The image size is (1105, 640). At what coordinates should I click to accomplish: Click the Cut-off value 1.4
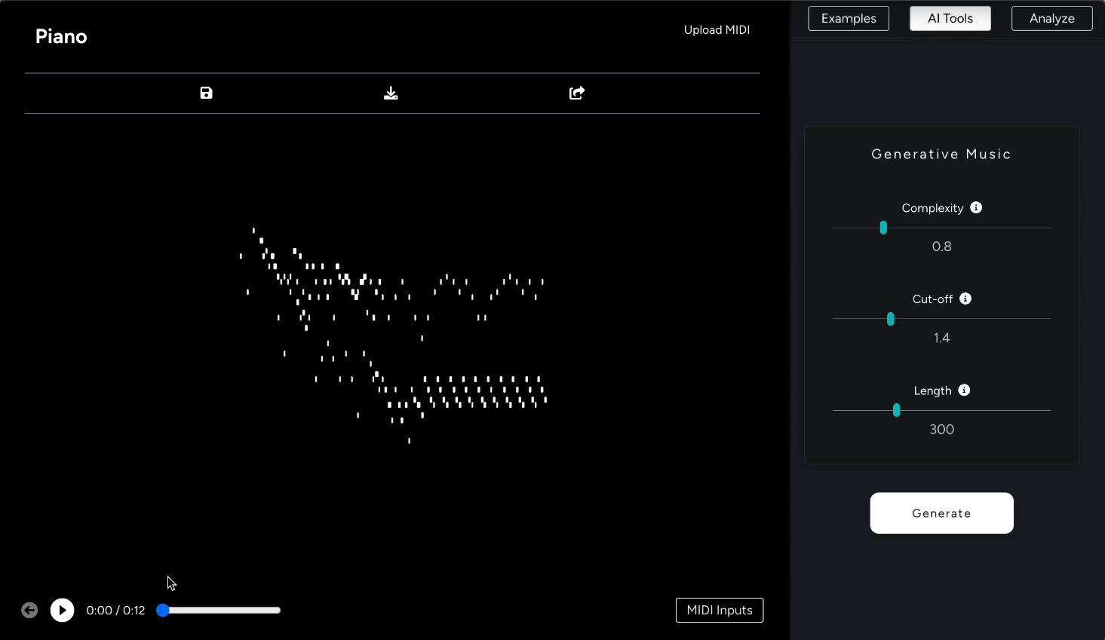point(941,338)
